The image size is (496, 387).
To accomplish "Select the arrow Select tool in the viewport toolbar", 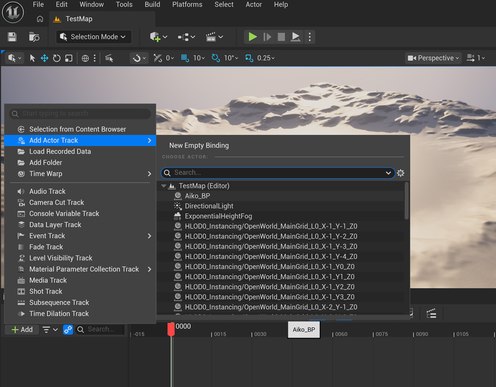I will tap(32, 58).
